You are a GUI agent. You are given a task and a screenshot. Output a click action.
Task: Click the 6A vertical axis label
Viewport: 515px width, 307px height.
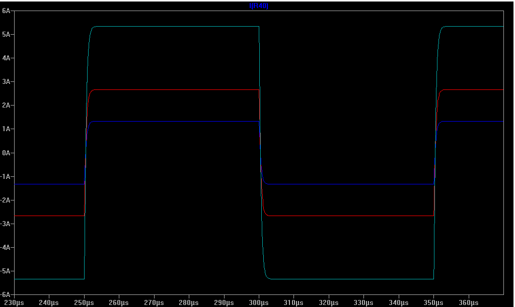point(6,11)
